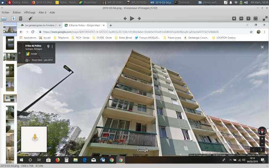The image size is (269, 168).
Task: Click the pictured Street View compass
Action: tap(262, 131)
